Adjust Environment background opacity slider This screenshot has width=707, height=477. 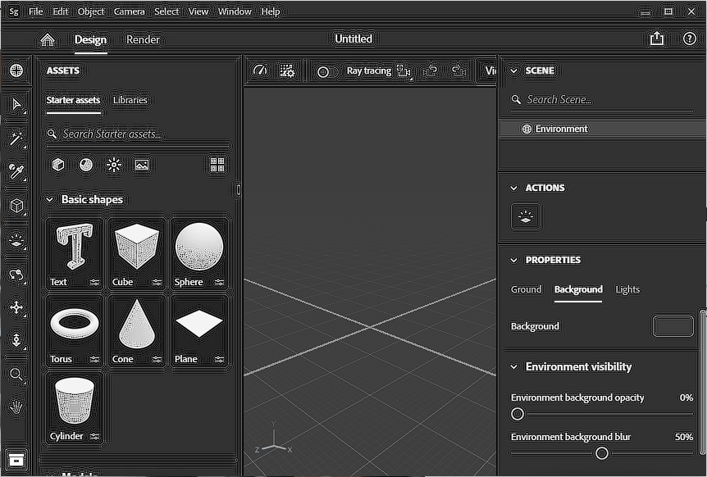(x=601, y=414)
